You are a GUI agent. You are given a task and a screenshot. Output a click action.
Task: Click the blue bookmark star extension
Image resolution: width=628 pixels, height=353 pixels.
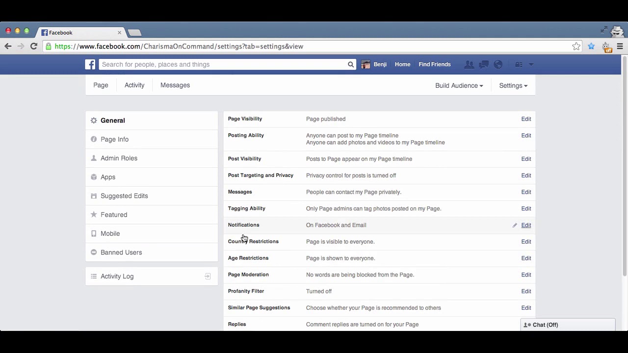coord(591,46)
